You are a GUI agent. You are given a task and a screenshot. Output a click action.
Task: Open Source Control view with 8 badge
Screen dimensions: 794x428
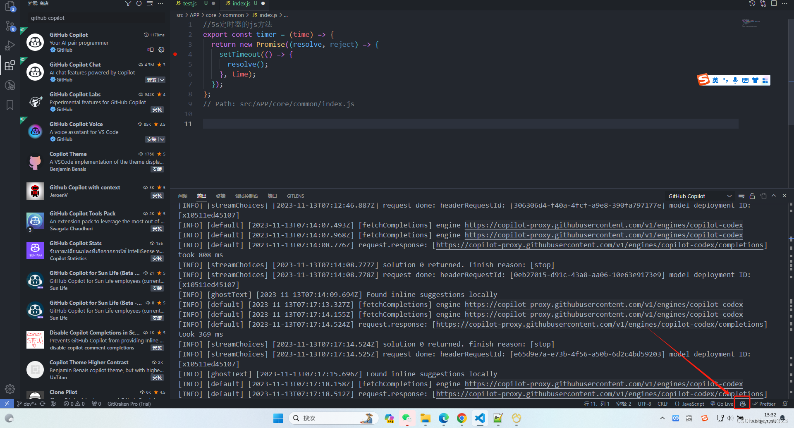click(x=10, y=26)
